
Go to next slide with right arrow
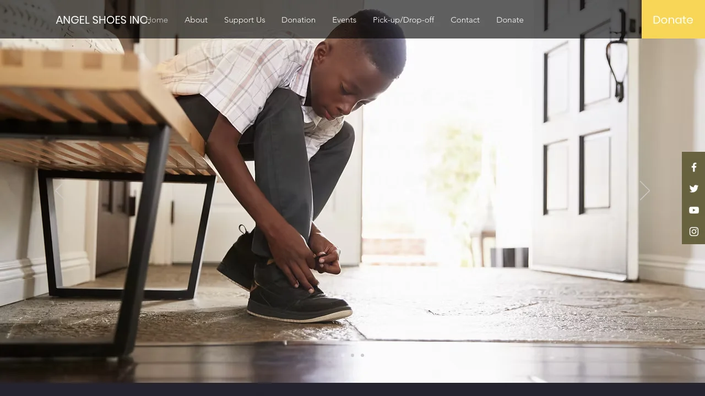(x=644, y=191)
